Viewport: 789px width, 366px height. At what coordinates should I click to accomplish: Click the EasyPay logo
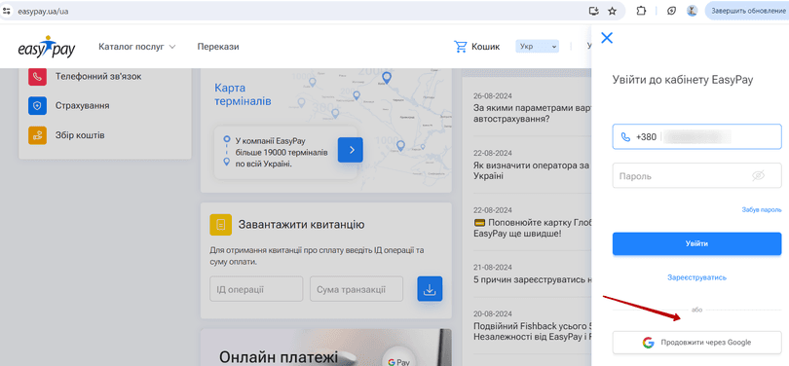coord(47,47)
